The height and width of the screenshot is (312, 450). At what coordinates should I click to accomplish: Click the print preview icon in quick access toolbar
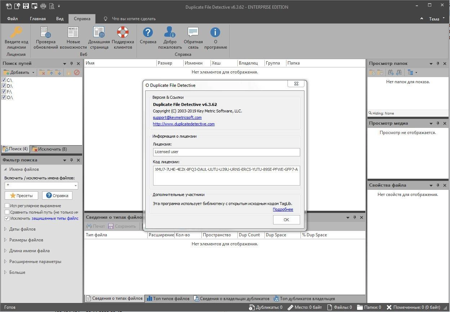(x=52, y=6)
